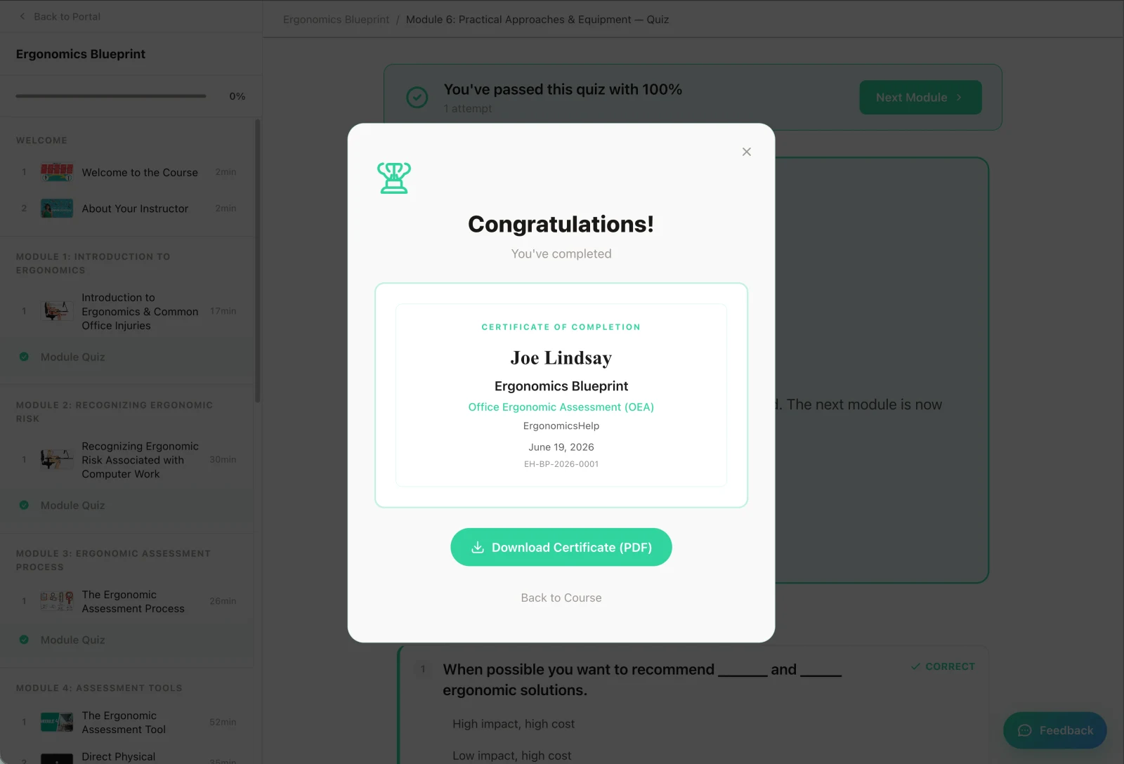Select answer 'High impact, high cost'
Viewport: 1124px width, 764px height.
[514, 724]
